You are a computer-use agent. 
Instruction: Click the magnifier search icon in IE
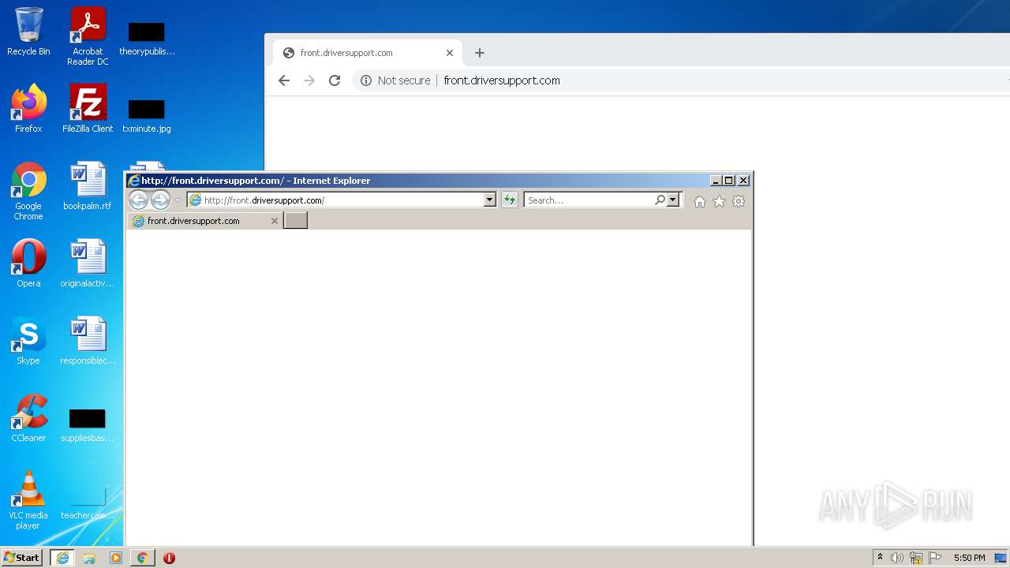pyautogui.click(x=660, y=200)
